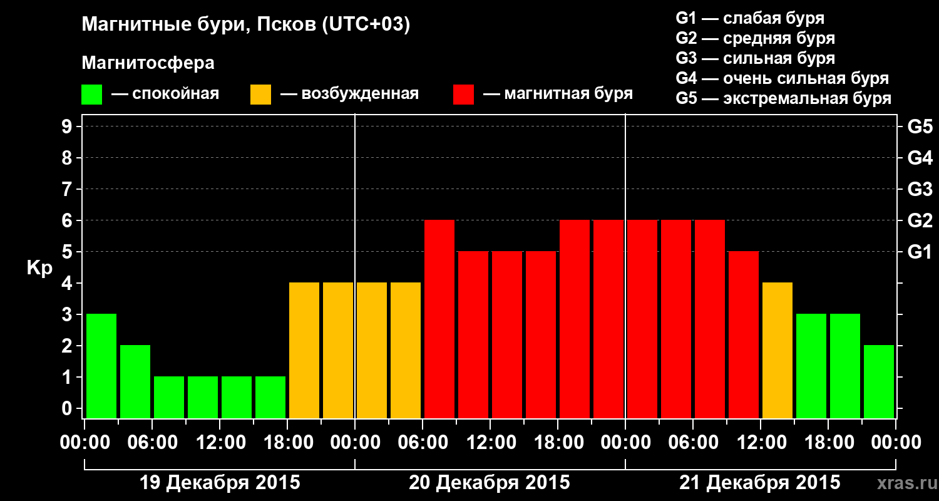939x501 pixels.
Task: Click the yellow bar at 00:00–03:00, 20 December
Action: click(372, 350)
